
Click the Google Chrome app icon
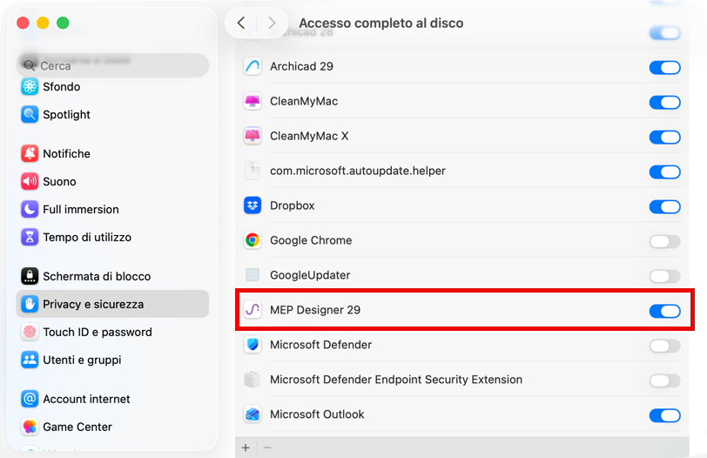click(x=252, y=240)
